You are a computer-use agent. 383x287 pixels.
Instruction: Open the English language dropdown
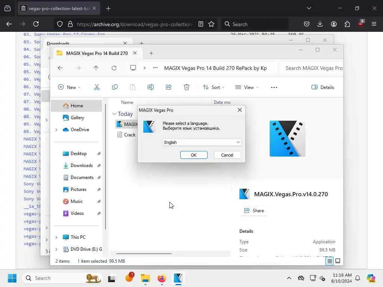point(202,142)
